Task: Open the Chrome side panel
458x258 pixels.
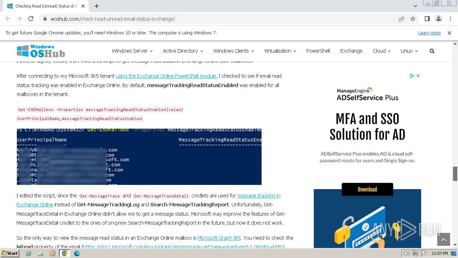Action: click(x=427, y=19)
